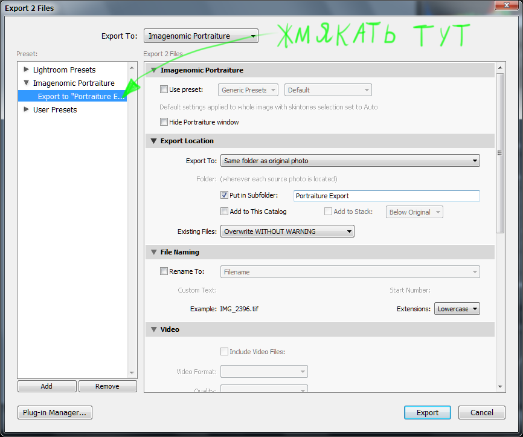
Task: Open the Plug-in Manager
Action: pos(55,413)
